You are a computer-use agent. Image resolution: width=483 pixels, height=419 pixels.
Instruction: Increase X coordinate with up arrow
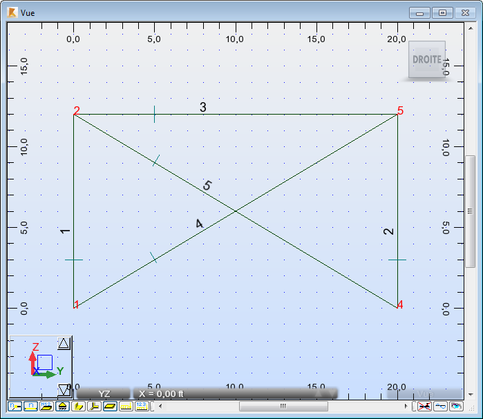[x=319, y=393]
